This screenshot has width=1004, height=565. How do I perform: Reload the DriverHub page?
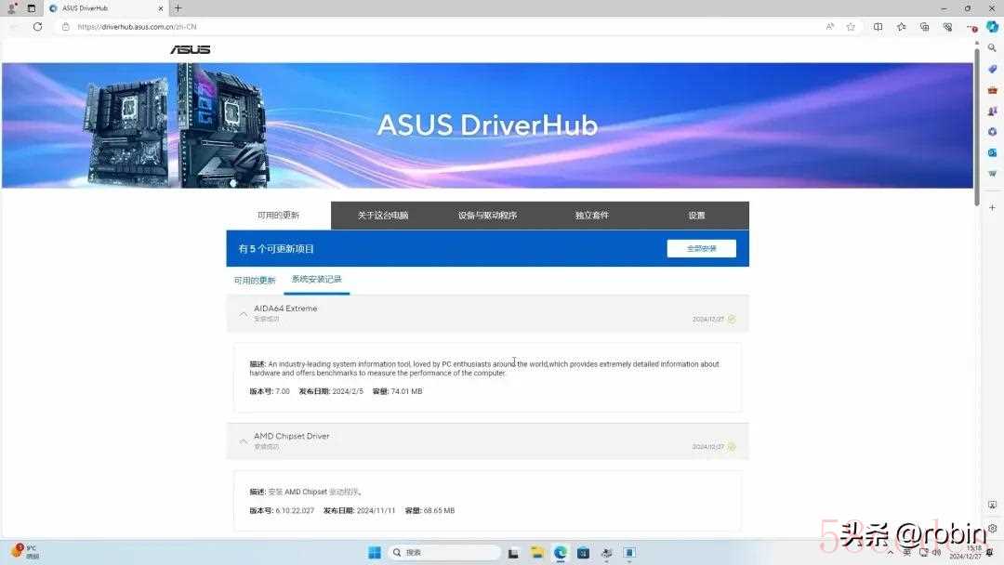click(38, 27)
